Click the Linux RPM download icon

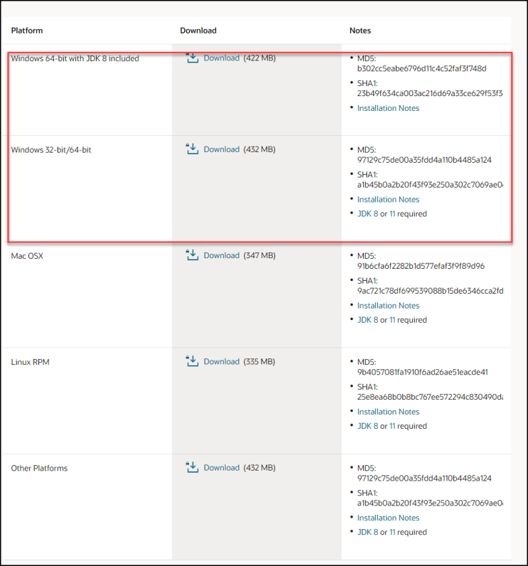tap(192, 361)
